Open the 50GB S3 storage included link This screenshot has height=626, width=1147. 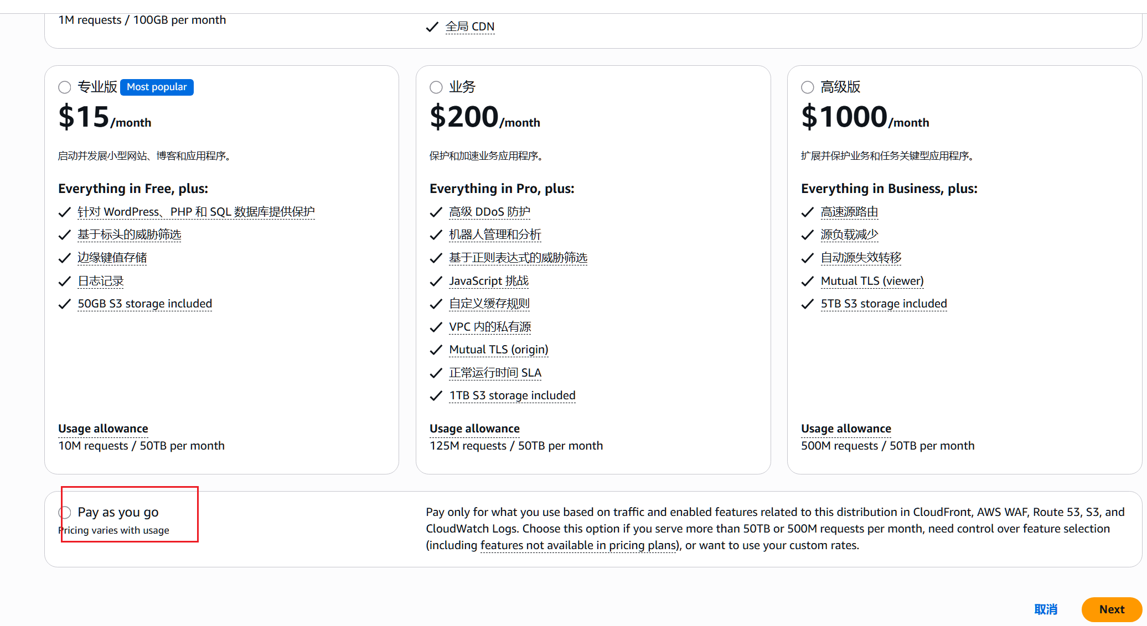(x=144, y=304)
